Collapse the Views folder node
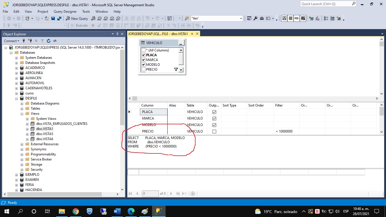This screenshot has height=217, width=386. pos(22,114)
